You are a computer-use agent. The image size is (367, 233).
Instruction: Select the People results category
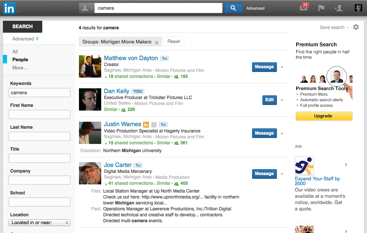pos(20,59)
